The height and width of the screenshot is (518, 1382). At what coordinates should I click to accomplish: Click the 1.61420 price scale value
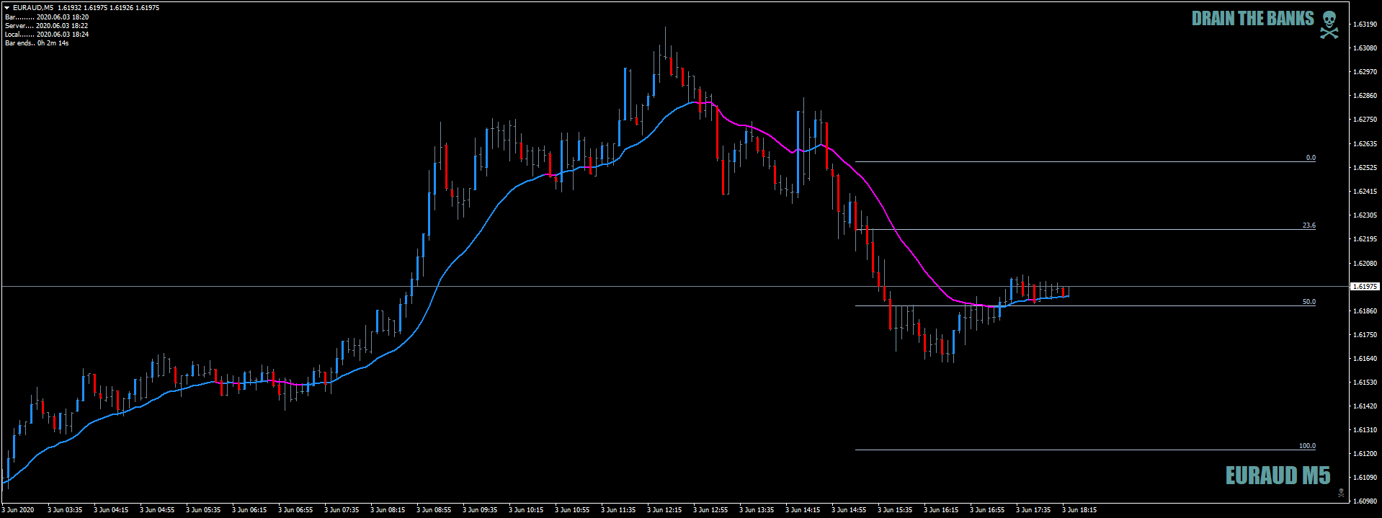(x=1365, y=406)
